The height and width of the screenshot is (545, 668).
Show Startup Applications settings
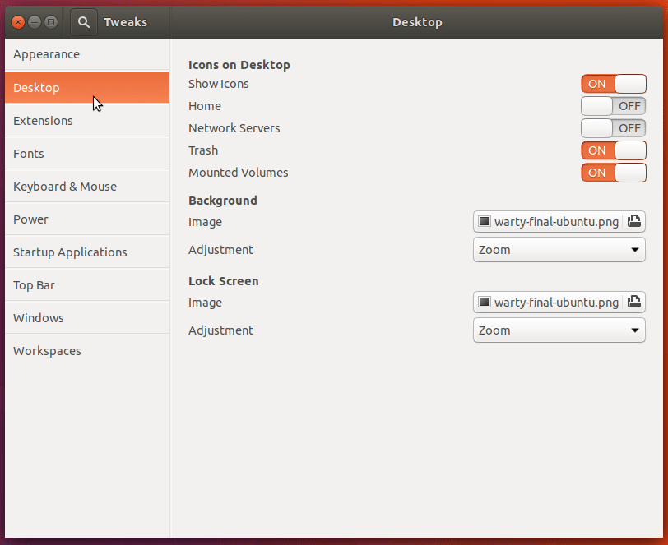point(87,252)
